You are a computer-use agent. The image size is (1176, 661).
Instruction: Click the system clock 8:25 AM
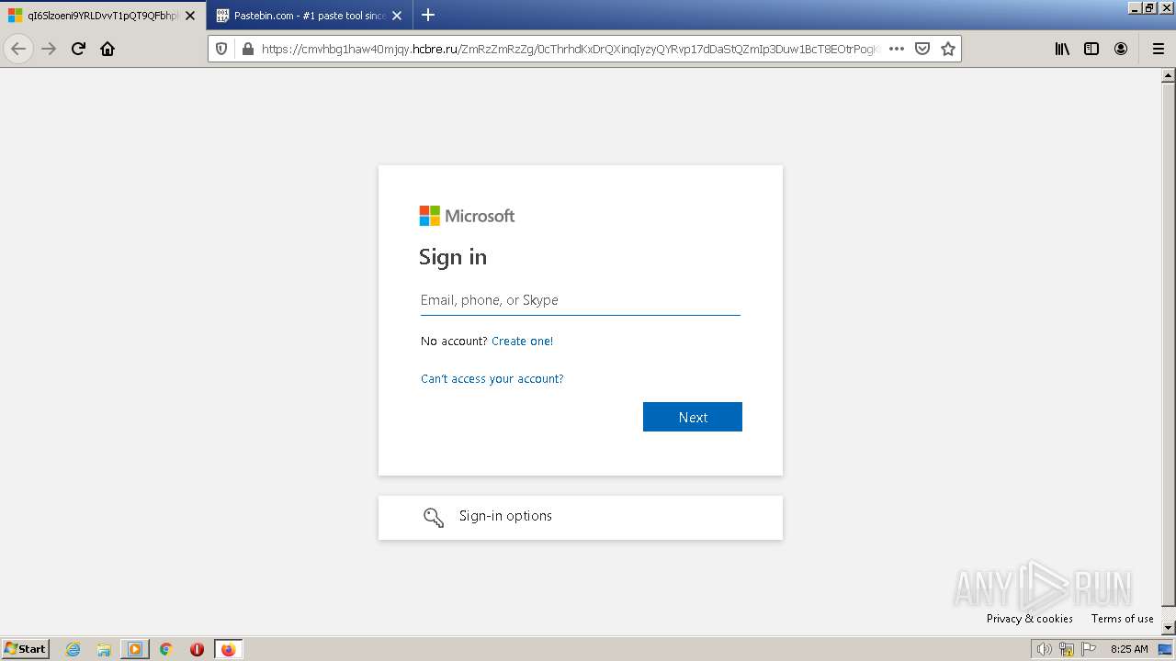tap(1129, 649)
